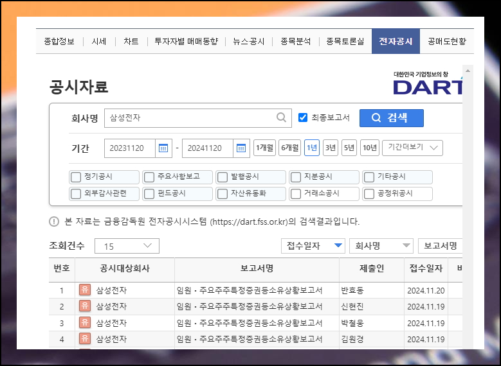
Task: Check the 주요사항보고 checkbox
Action: [x=149, y=177]
